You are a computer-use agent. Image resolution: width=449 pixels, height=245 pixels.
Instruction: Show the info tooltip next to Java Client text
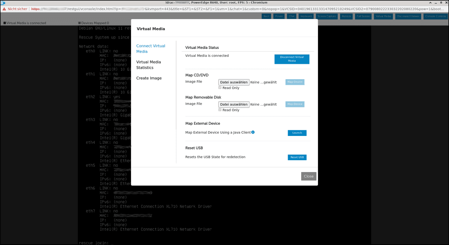[x=253, y=132]
